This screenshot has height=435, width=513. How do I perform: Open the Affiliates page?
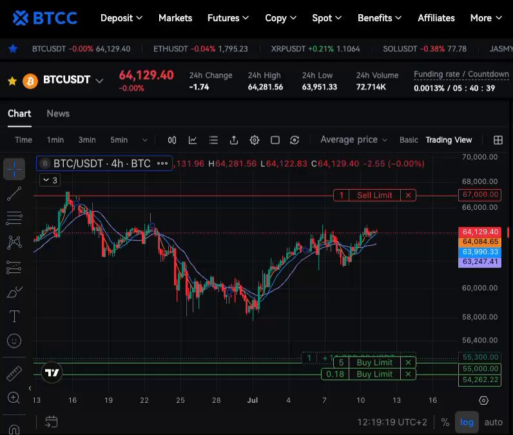point(436,18)
